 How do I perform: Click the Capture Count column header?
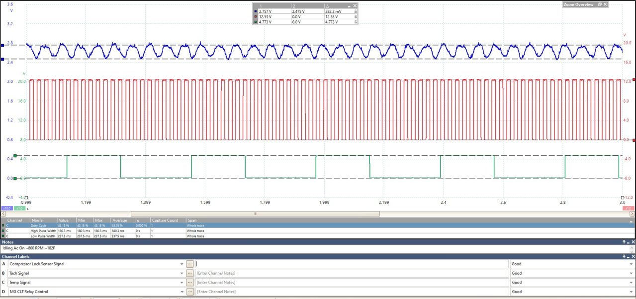pos(168,220)
